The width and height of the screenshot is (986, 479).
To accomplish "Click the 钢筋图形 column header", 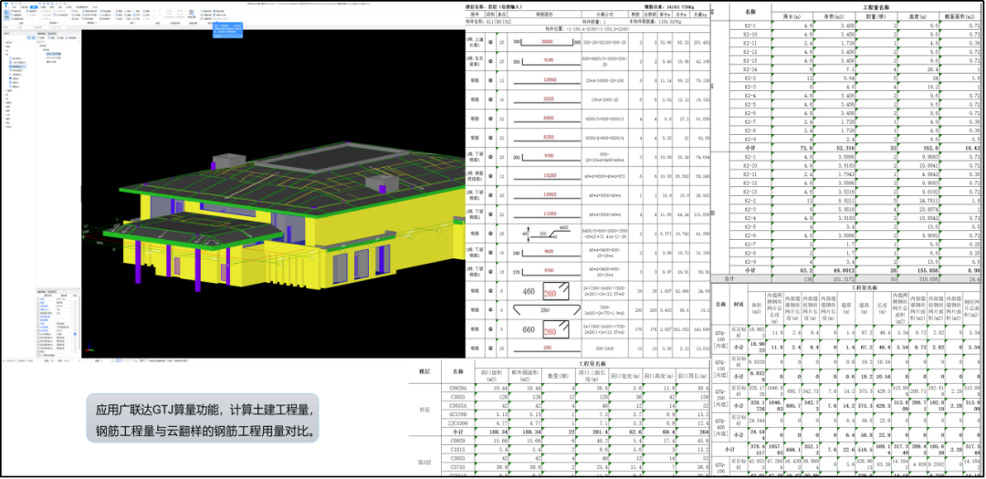I will click(x=544, y=14).
